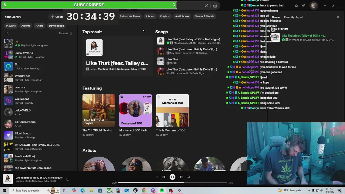This screenshot has width=345, height=194.
Task: Open the Montana of 300 Radio card
Action: coord(136,116)
